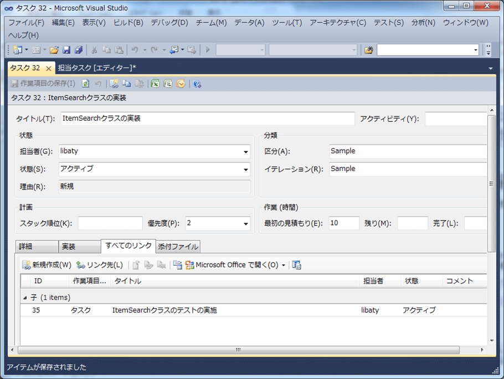504x379 pixels.
Task: Send work item to Outlook icon
Action: pos(181,84)
